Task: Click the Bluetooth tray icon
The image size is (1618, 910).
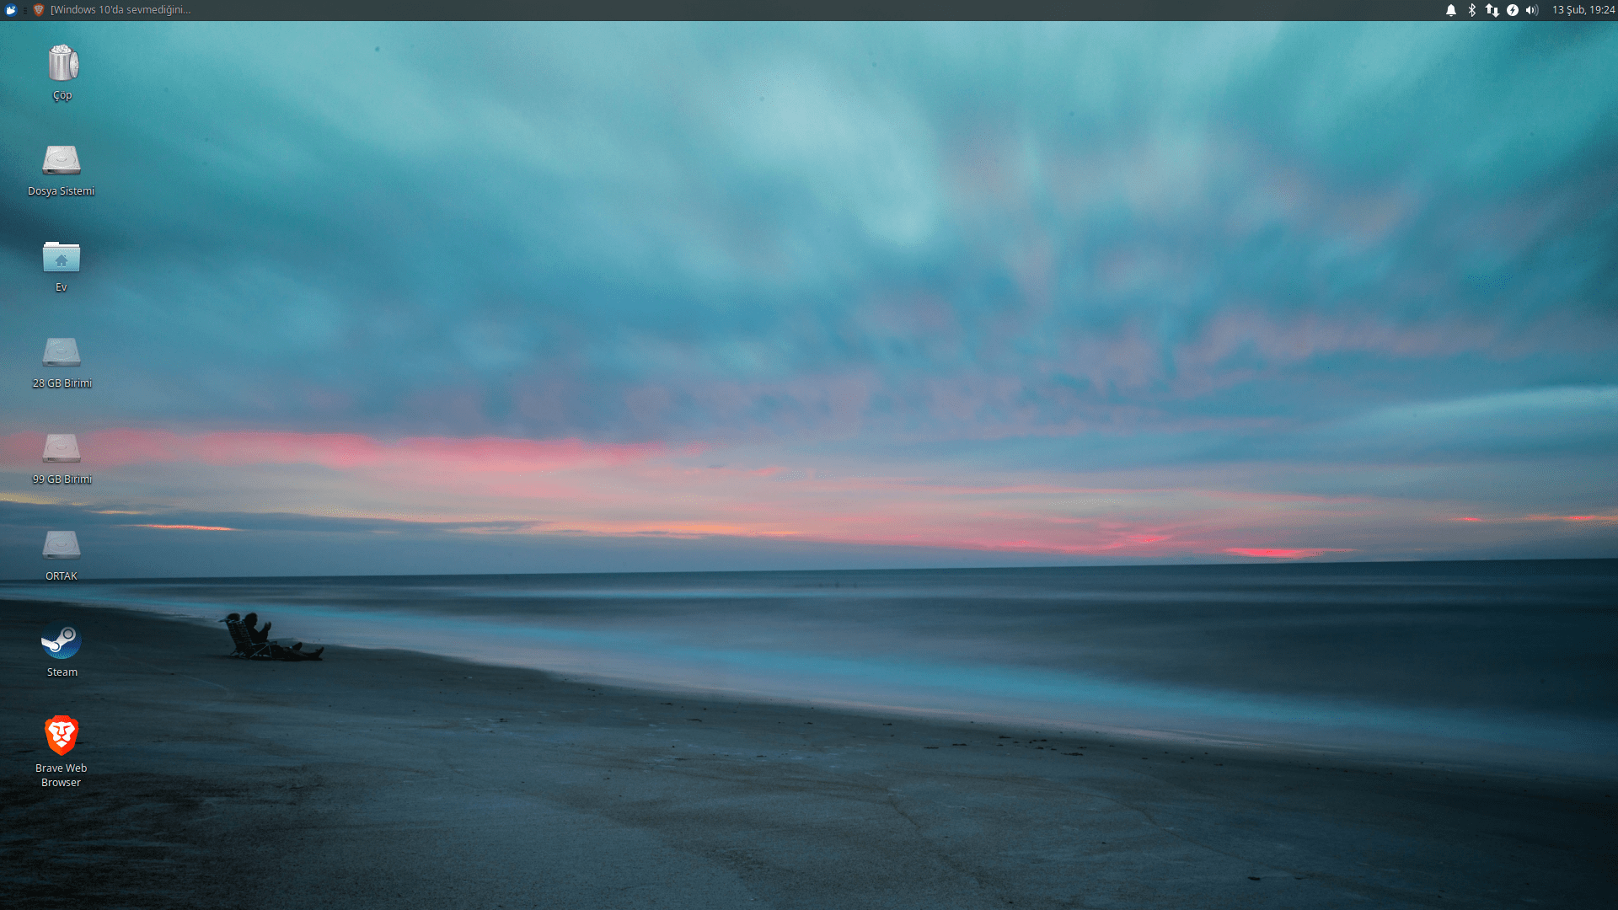Action: pos(1472,10)
